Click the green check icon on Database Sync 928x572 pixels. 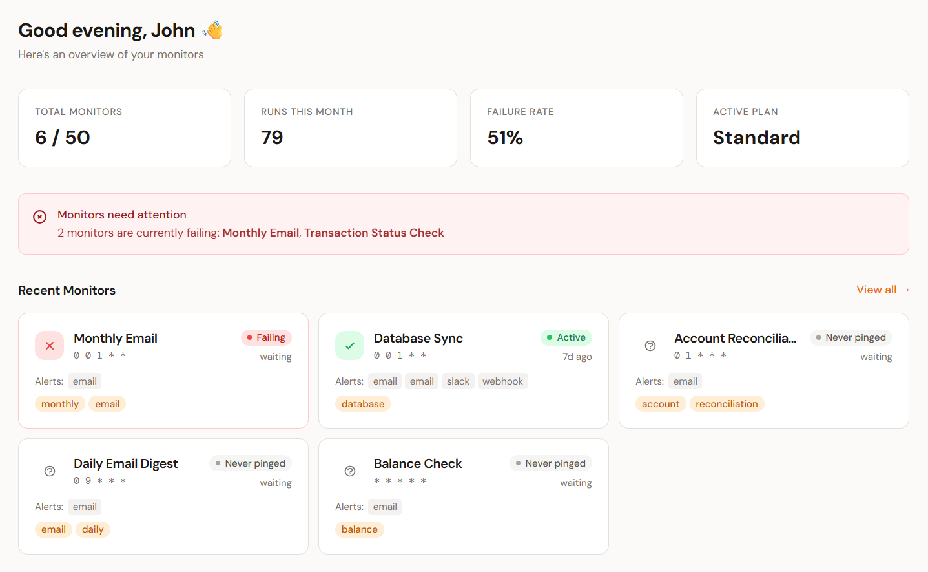click(349, 345)
